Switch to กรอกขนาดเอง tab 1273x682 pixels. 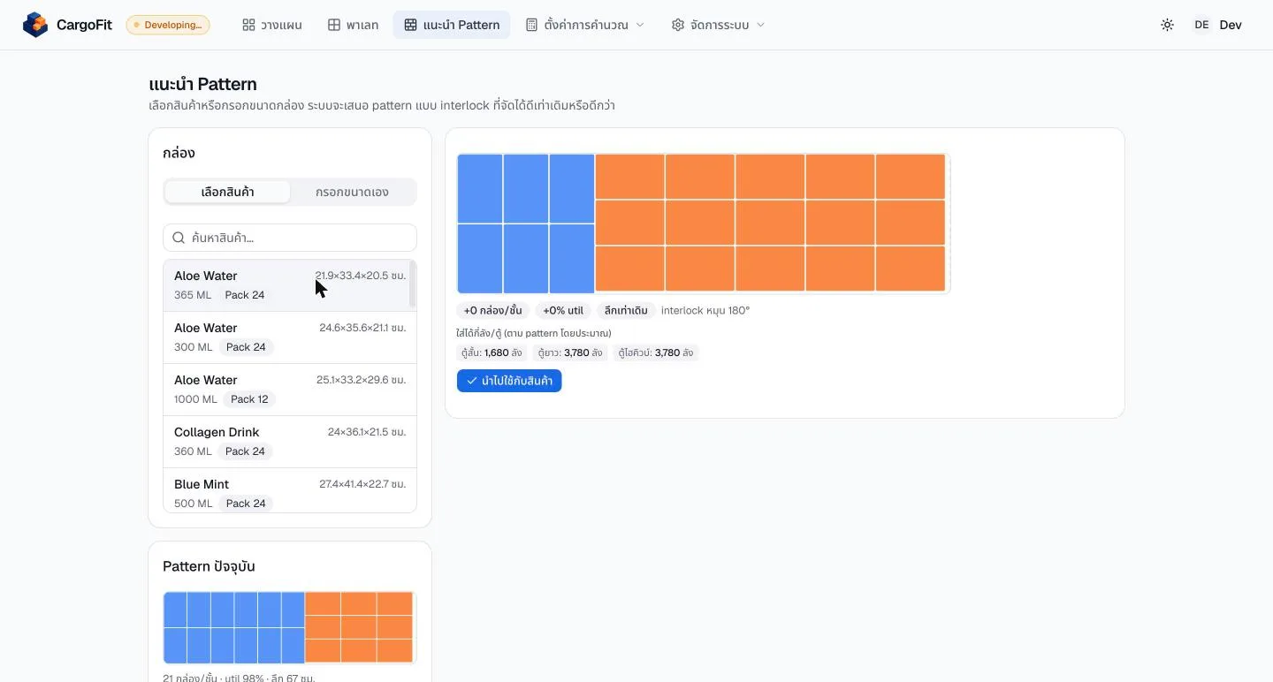click(x=352, y=192)
